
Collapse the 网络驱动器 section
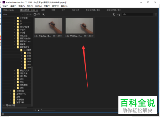tap(4, 105)
